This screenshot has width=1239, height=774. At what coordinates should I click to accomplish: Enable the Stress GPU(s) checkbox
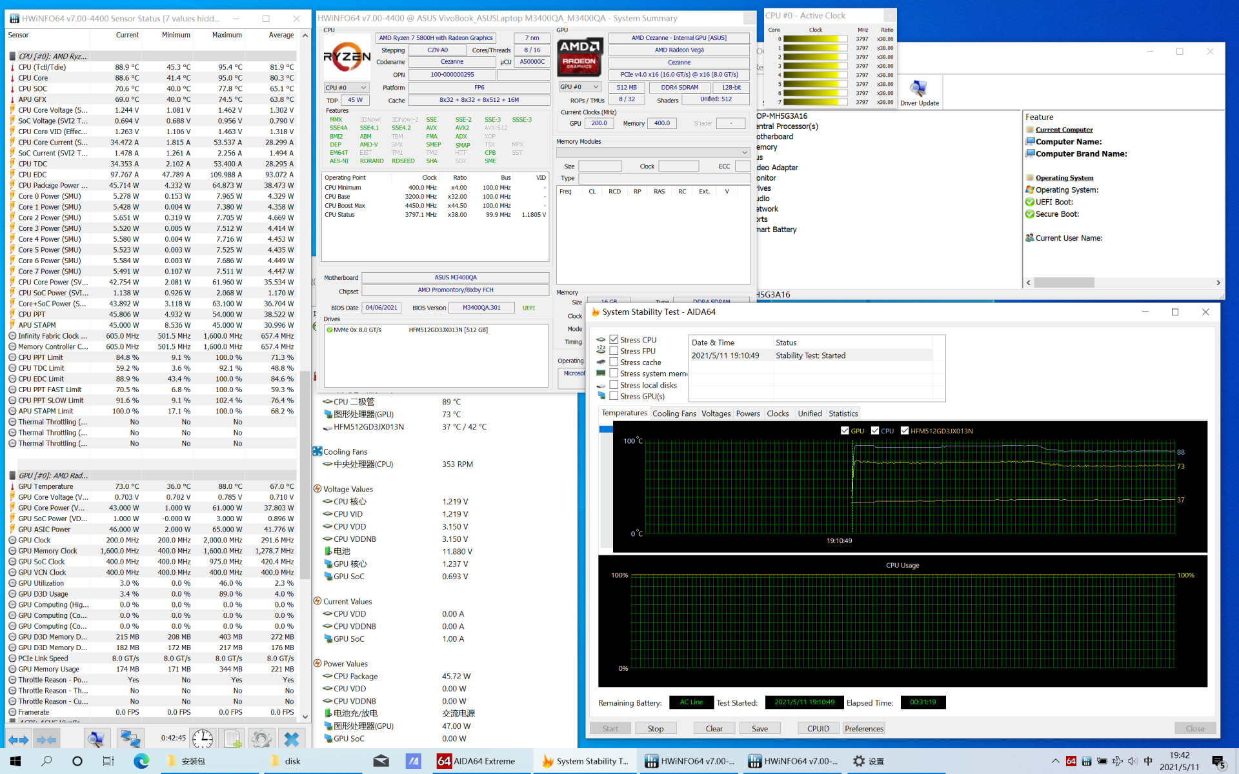click(x=614, y=396)
